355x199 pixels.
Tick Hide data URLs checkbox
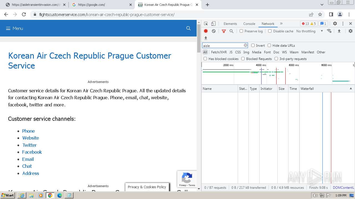click(269, 45)
